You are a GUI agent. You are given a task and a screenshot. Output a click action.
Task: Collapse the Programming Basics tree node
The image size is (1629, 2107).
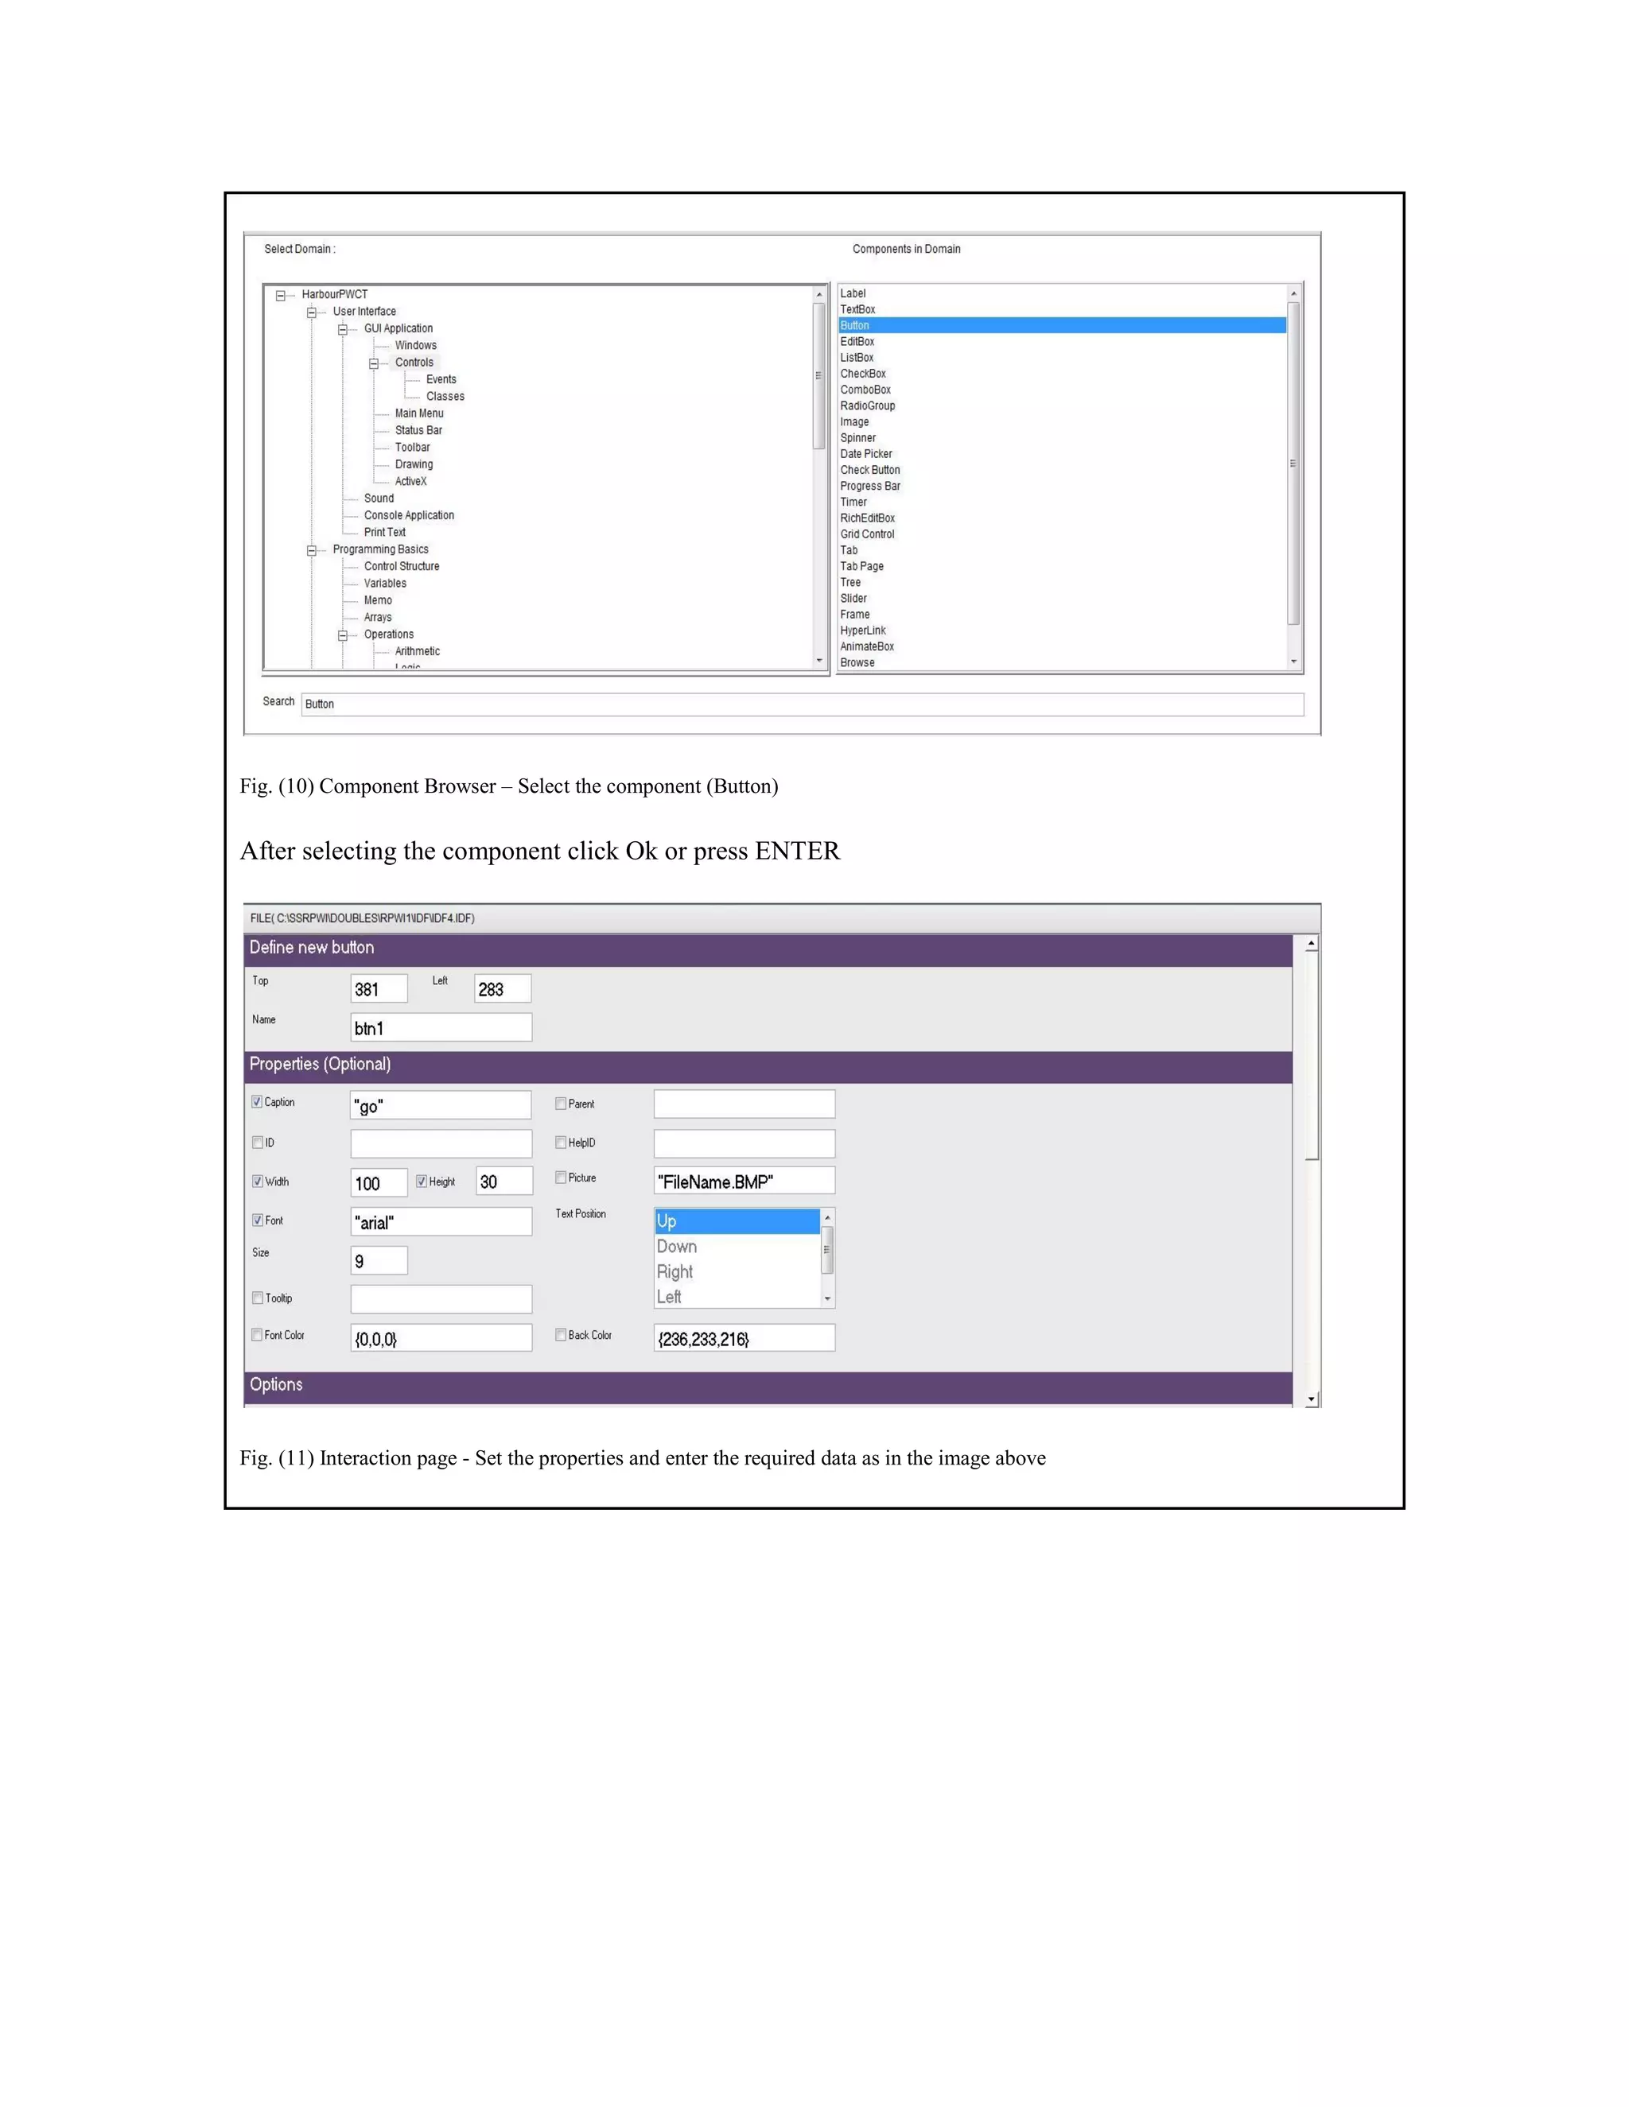point(312,551)
